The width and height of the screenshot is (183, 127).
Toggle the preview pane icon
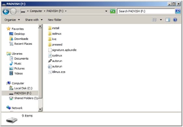pyautogui.click(x=168, y=20)
